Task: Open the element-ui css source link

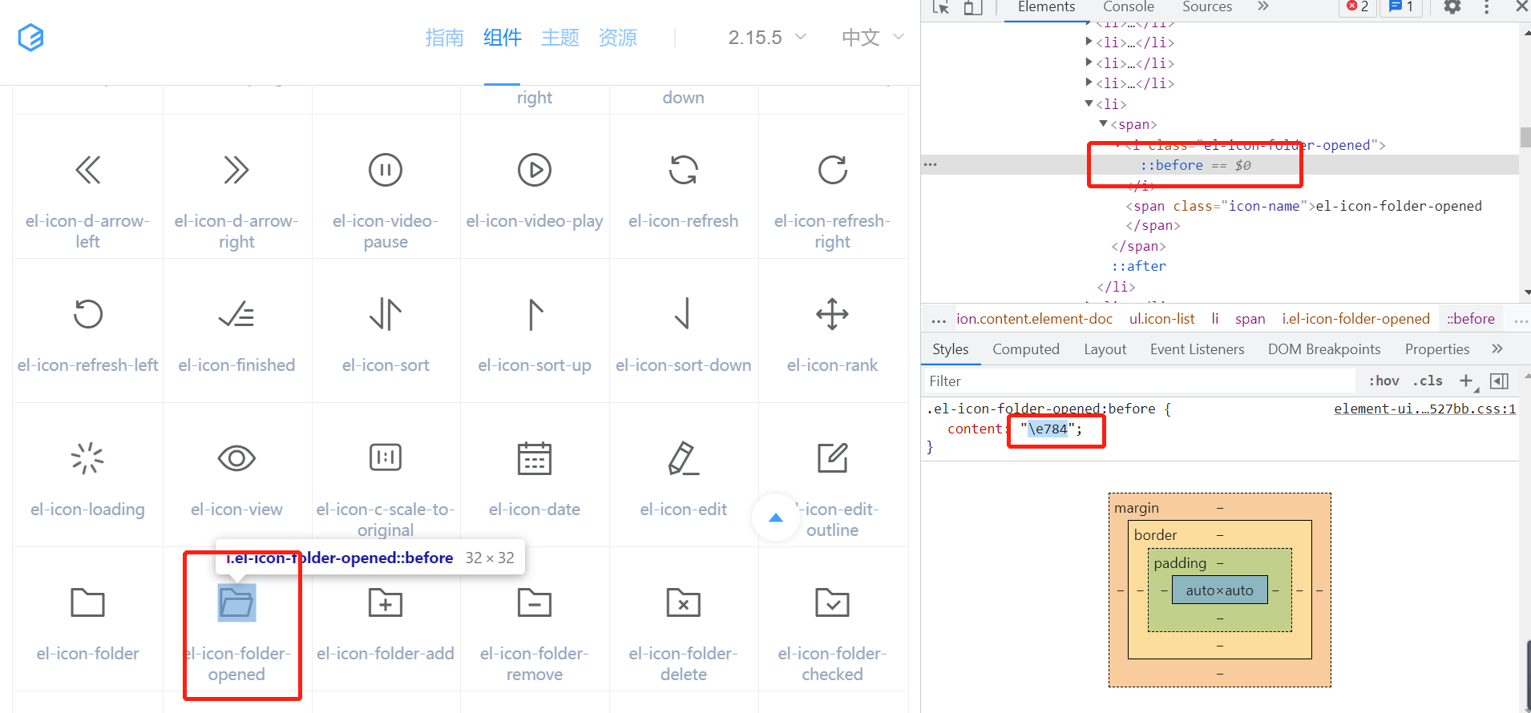Action: coord(1425,409)
